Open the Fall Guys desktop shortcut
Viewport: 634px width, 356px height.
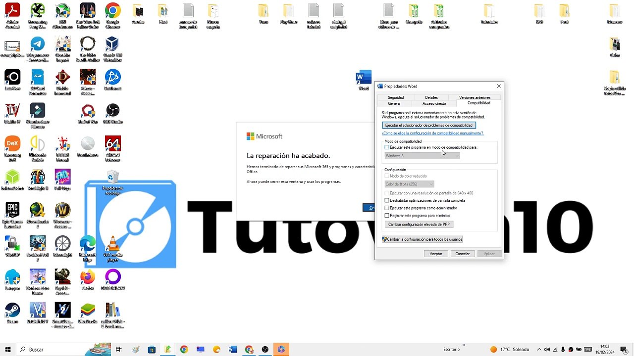62,179
